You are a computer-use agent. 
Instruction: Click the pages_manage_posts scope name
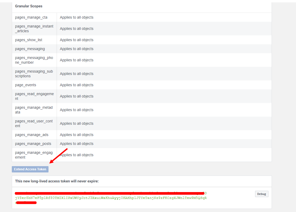(x=33, y=144)
